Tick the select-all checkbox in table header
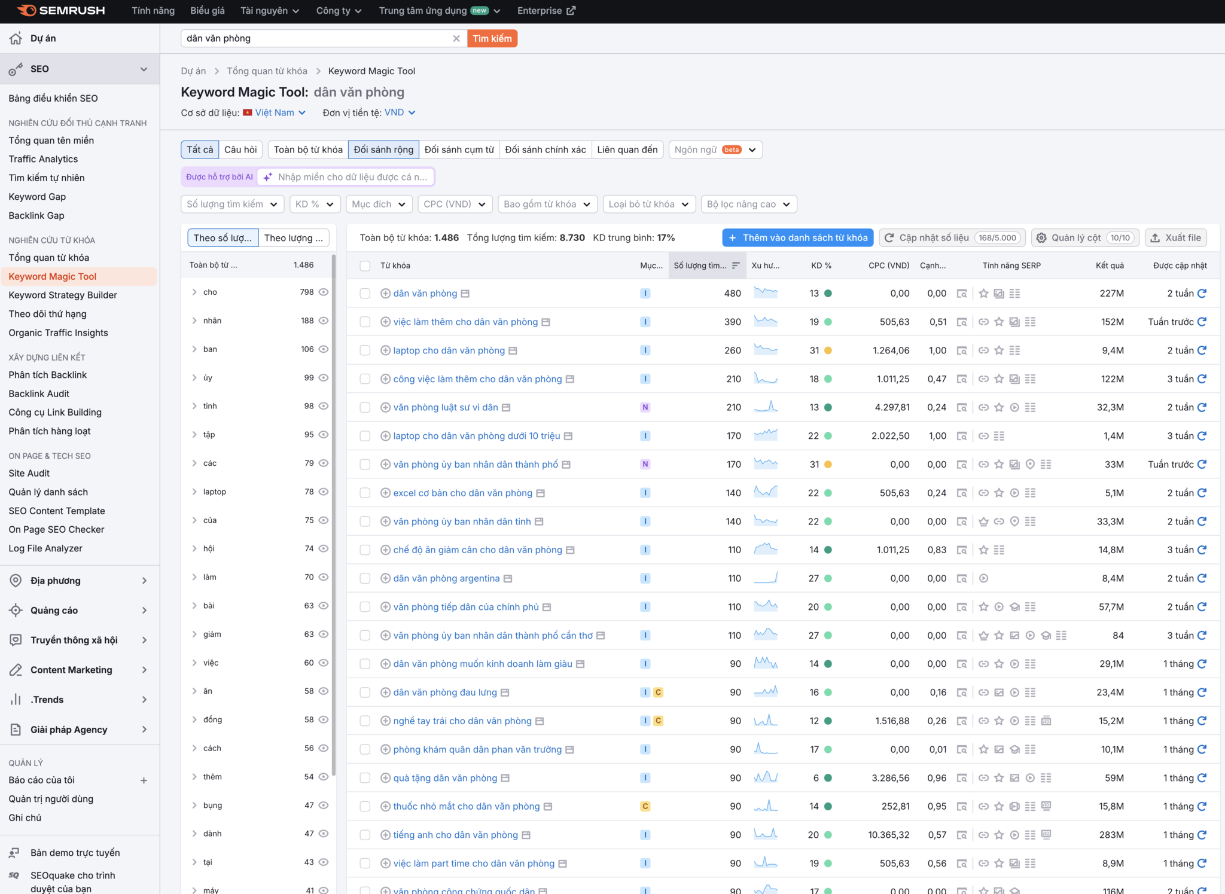This screenshot has height=894, width=1225. pyautogui.click(x=365, y=266)
